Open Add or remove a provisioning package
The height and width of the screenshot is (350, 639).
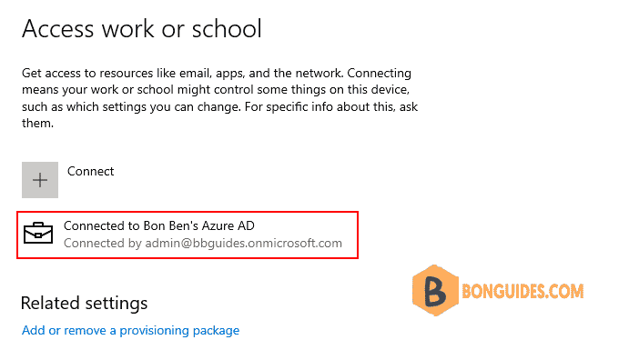pos(130,331)
